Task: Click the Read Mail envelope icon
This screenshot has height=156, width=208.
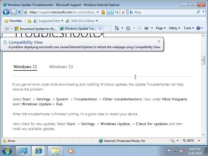Action: click(139, 28)
